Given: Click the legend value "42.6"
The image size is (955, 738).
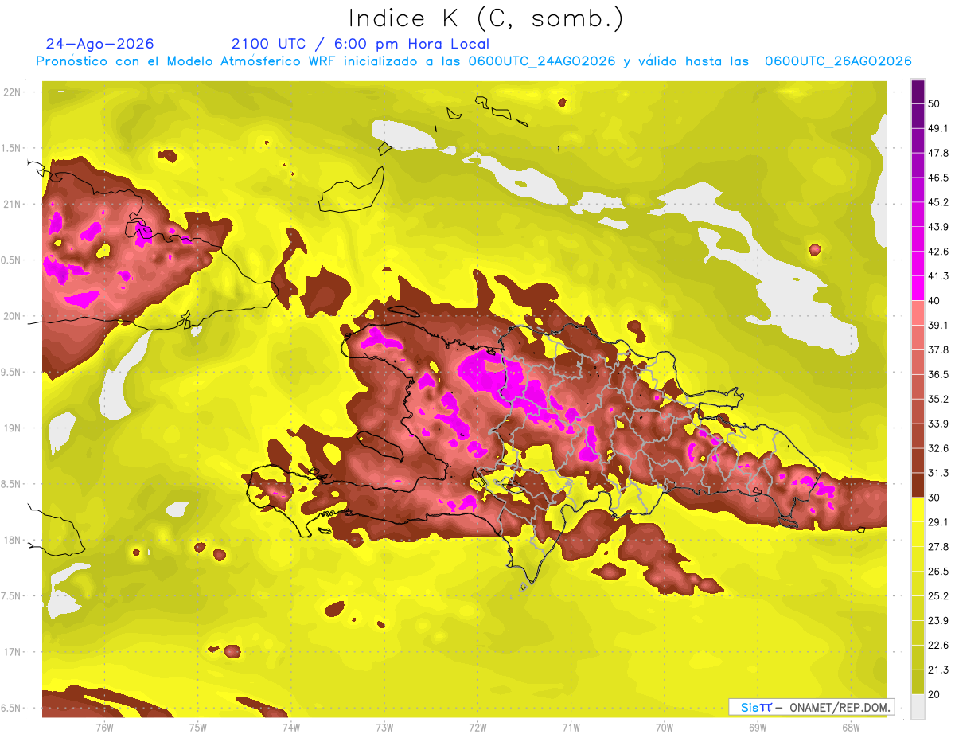Looking at the screenshot, I should coord(937,252).
